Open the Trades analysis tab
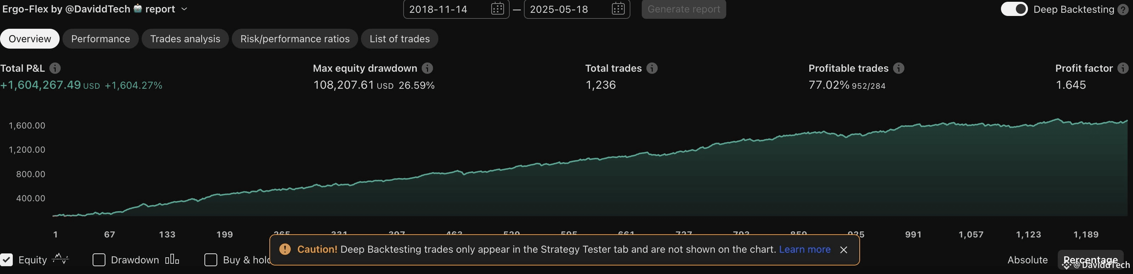Image resolution: width=1133 pixels, height=274 pixels. coord(185,39)
